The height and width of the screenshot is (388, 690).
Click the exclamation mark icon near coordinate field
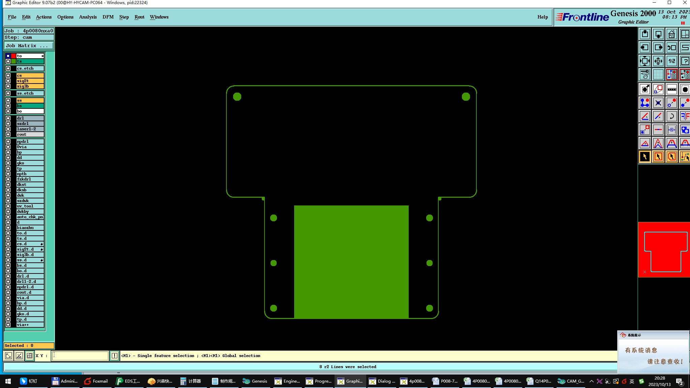point(115,356)
